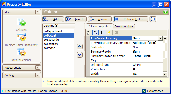This screenshot has height=94, width=171.
Task: Collapse the Main group
Action: tap(37, 12)
